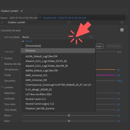Click the Contraste value 0,0
Viewport: 130px width, 130px height.
(x=118, y=99)
